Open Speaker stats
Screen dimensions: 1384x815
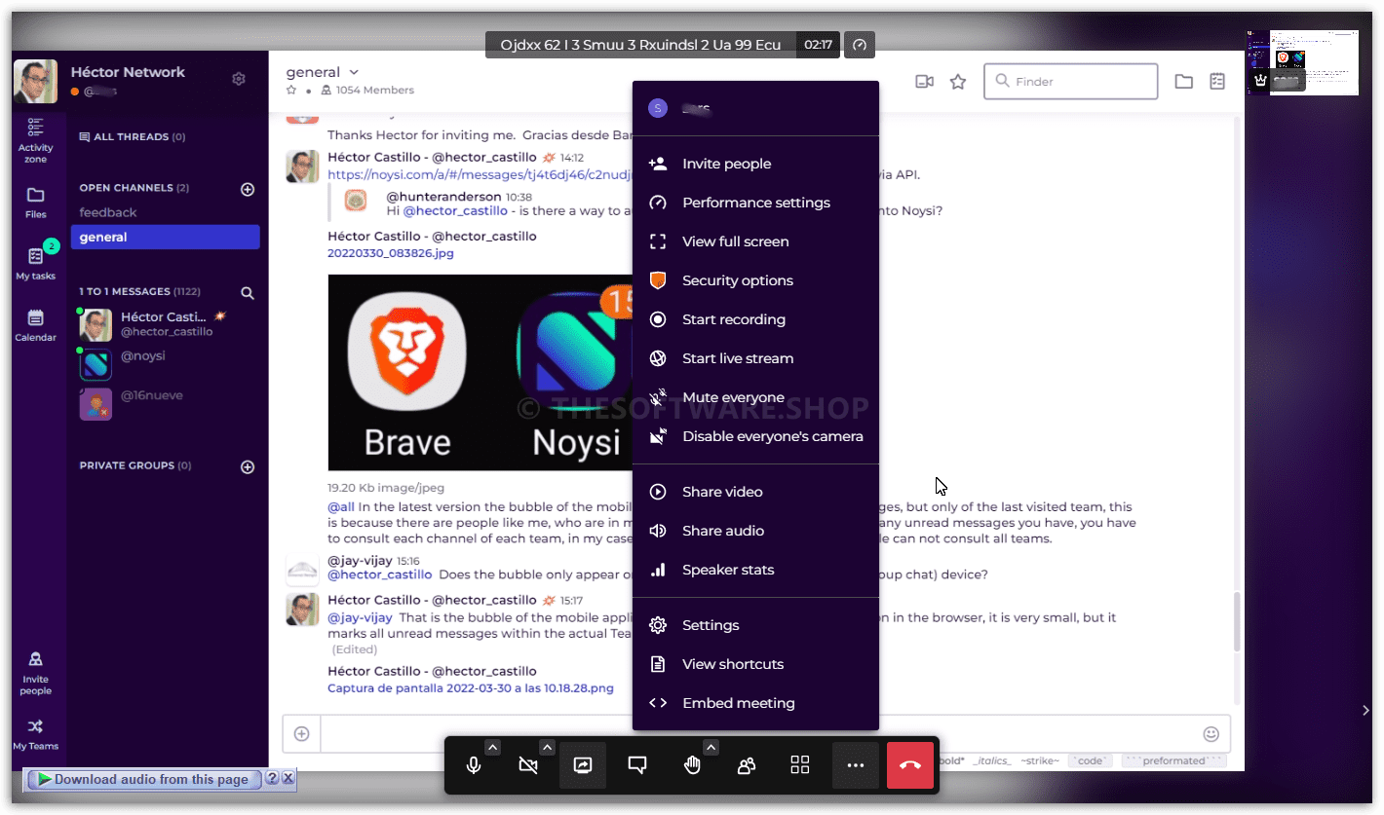click(x=755, y=570)
